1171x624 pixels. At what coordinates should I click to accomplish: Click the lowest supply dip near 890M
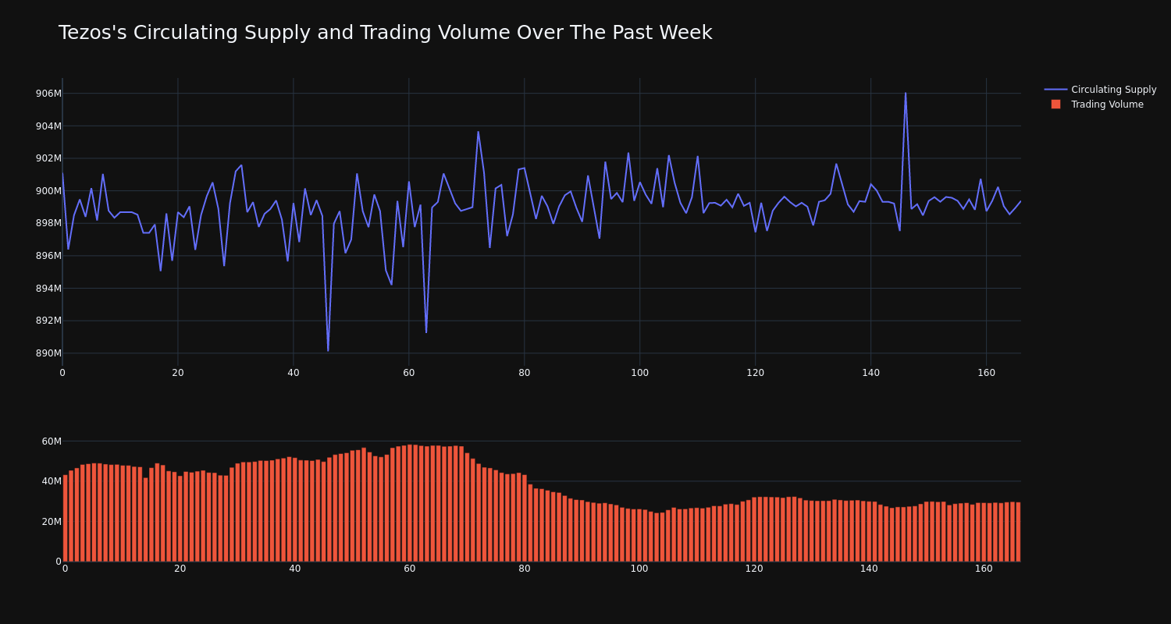point(328,350)
